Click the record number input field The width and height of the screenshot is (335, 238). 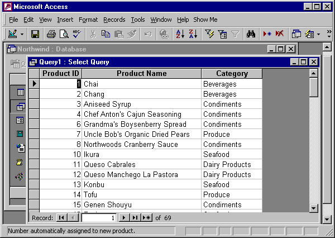99,217
